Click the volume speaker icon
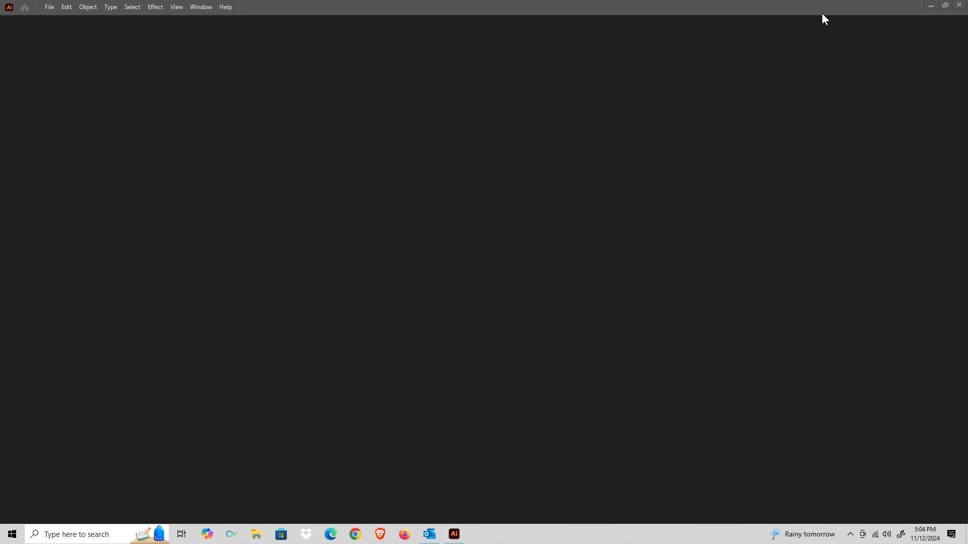Image resolution: width=968 pixels, height=544 pixels. coord(887,534)
